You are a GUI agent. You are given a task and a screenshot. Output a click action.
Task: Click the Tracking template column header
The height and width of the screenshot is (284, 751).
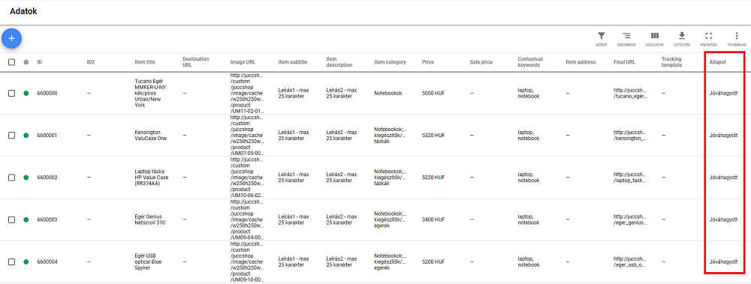[671, 61]
